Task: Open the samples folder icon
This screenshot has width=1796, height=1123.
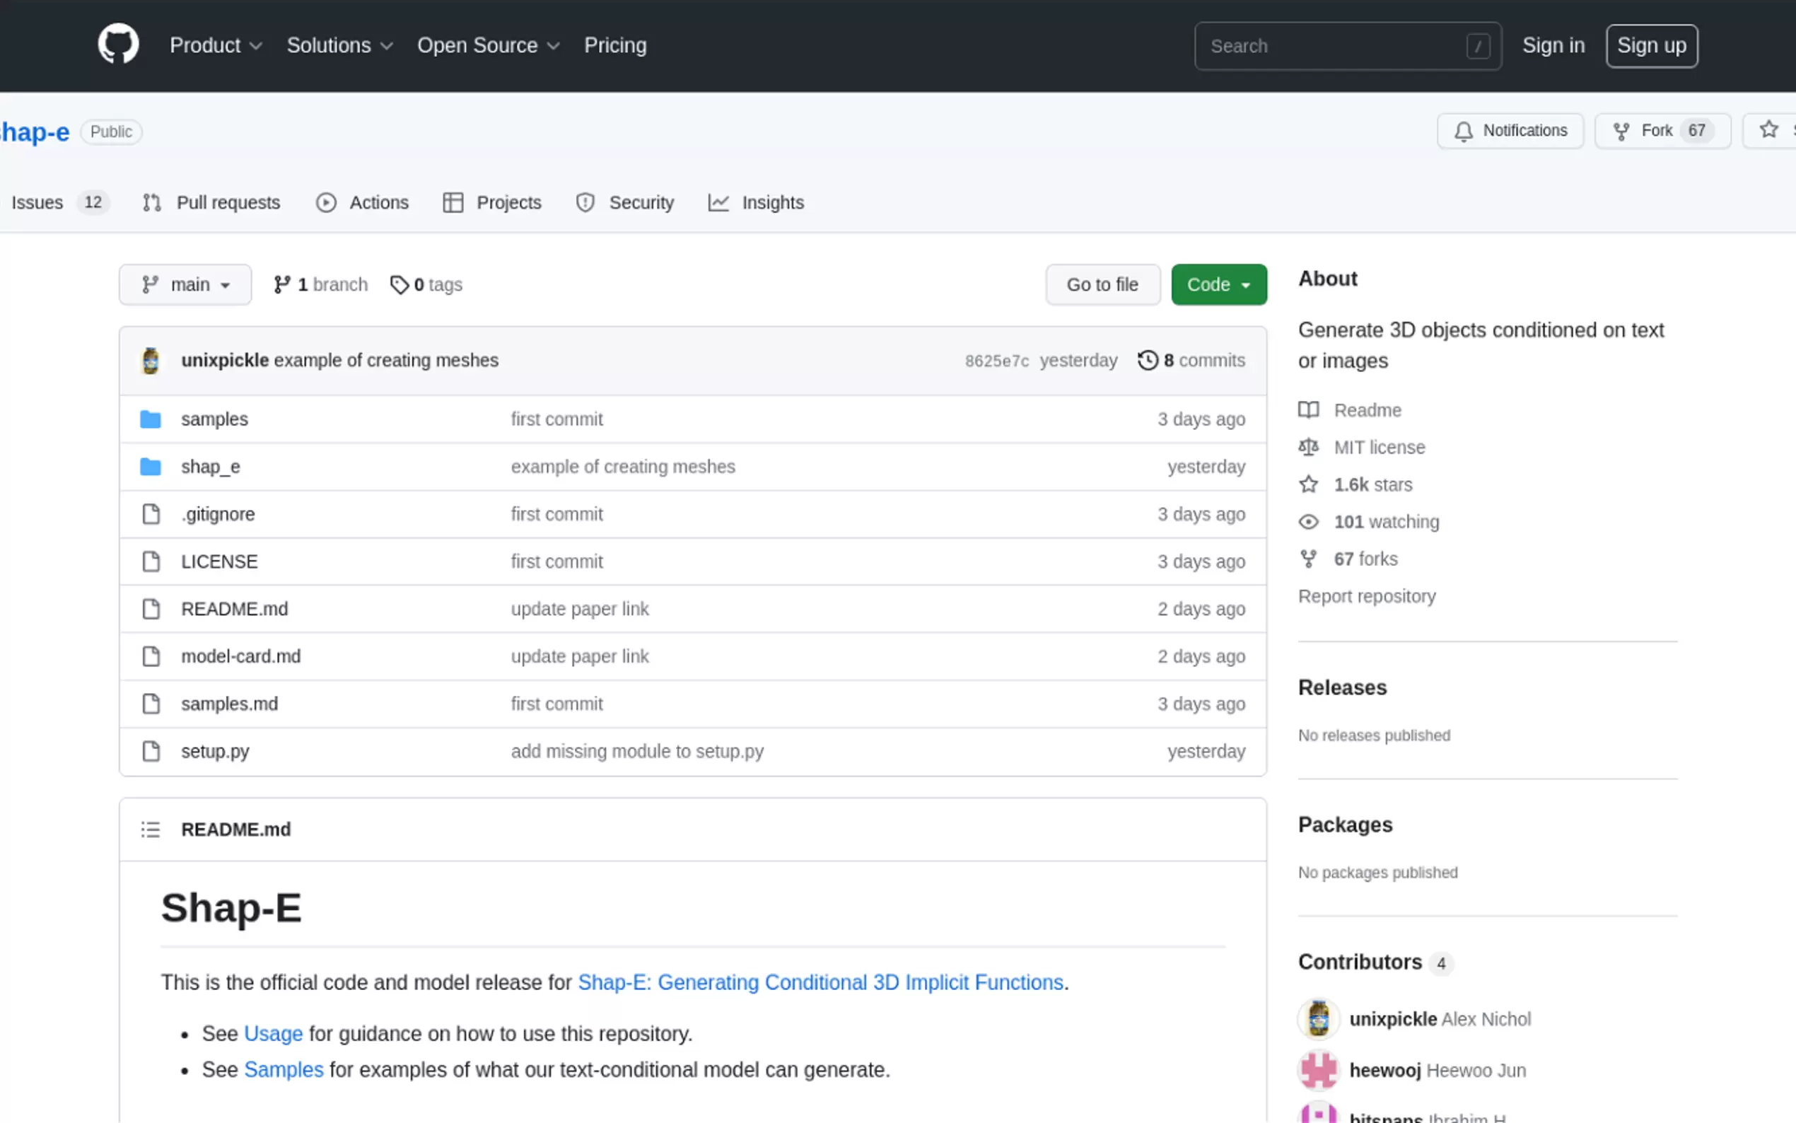Action: click(151, 419)
